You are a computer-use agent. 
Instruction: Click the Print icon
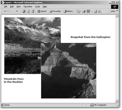point(84,11)
